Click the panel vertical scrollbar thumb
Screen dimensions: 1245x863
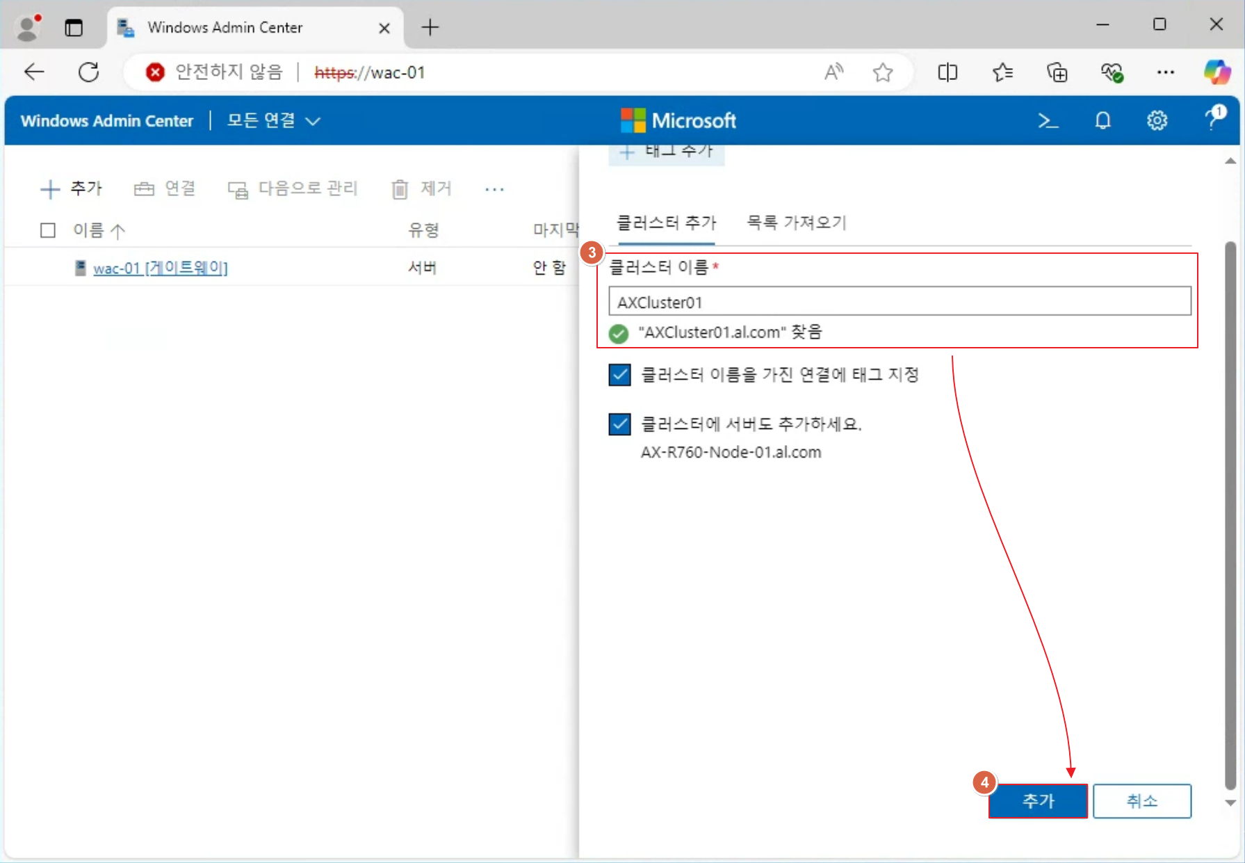tap(1230, 515)
